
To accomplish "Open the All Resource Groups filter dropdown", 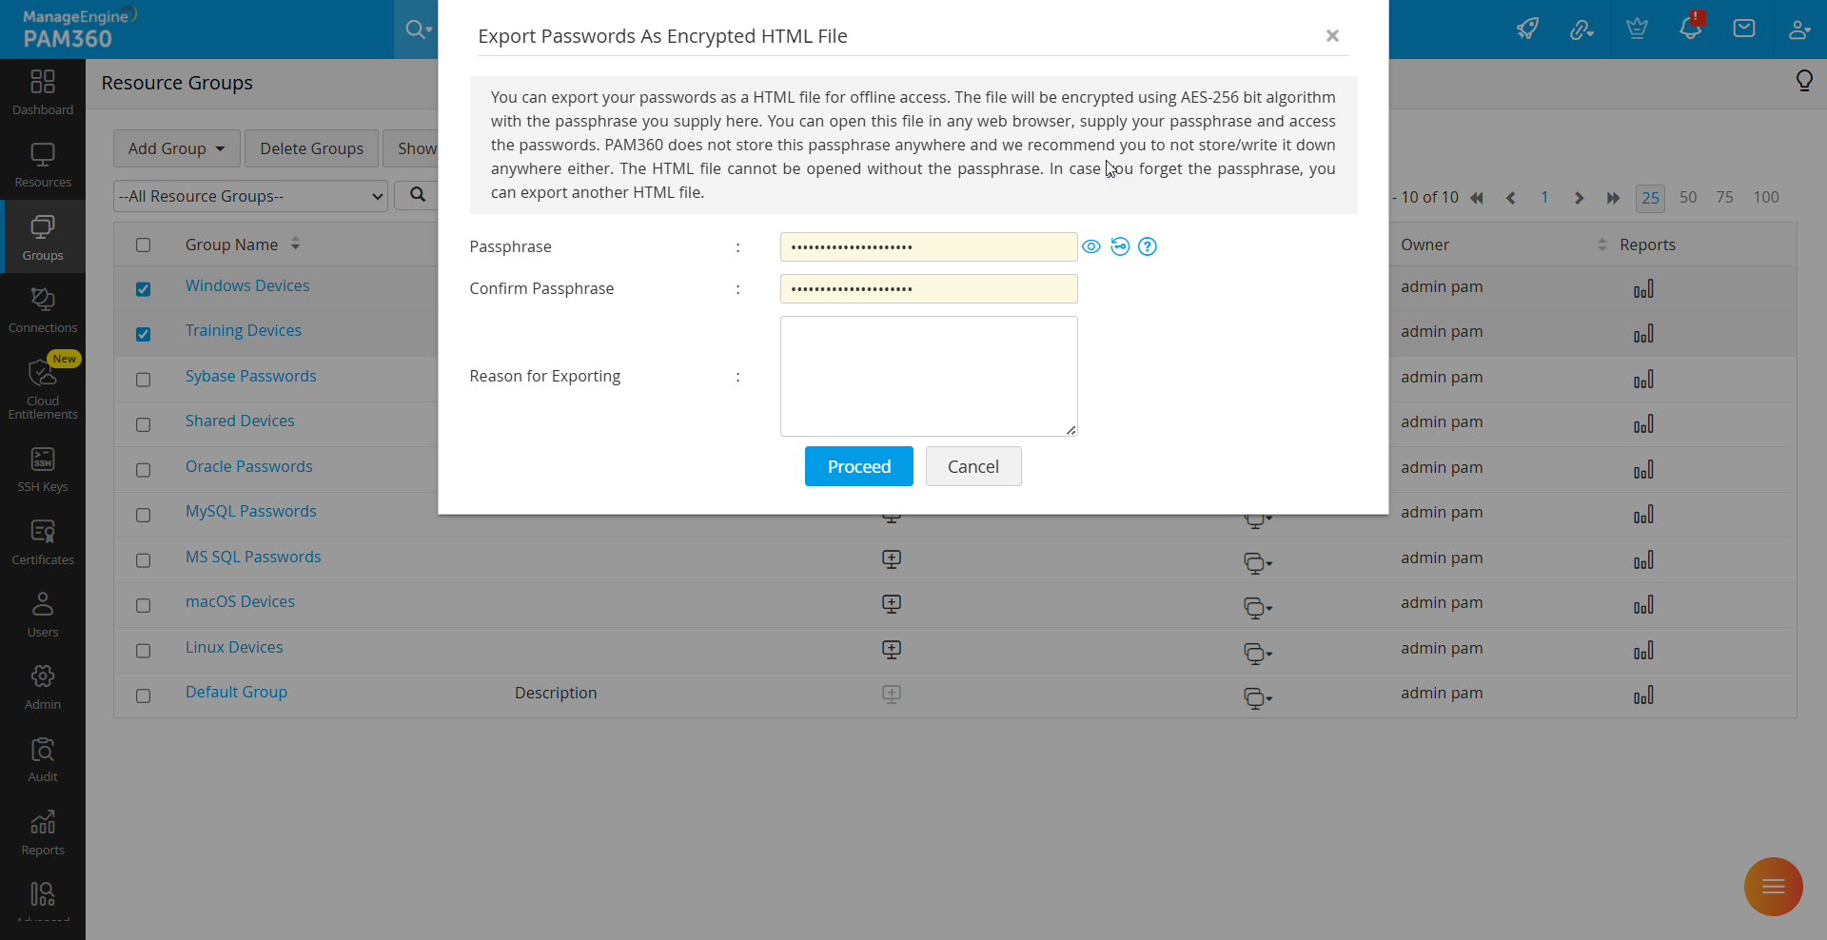I will (249, 196).
